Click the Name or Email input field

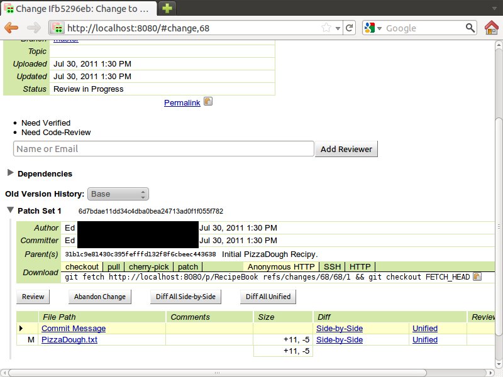(163, 149)
